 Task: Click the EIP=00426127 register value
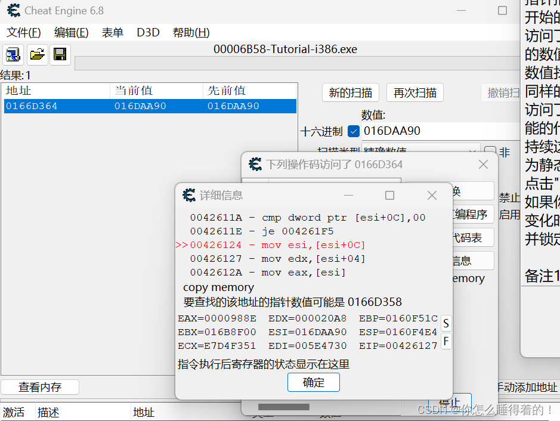(398, 346)
